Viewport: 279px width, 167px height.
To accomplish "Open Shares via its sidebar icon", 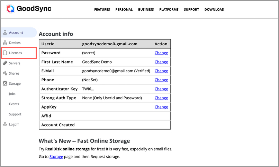I will (x=5, y=73).
